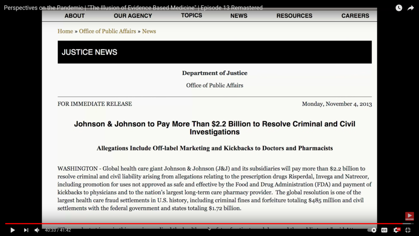The height and width of the screenshot is (236, 419).
Task: Open the News breadcrumb link
Action: tap(149, 31)
